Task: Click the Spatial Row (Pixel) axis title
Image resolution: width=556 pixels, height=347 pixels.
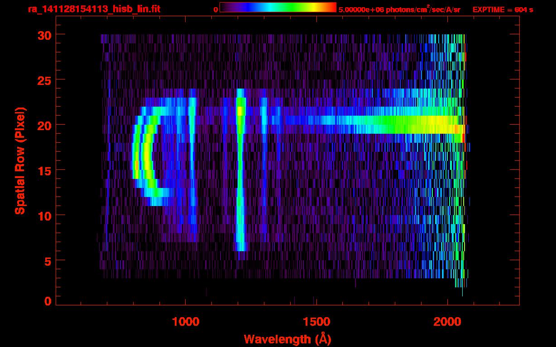Action: (x=20, y=161)
